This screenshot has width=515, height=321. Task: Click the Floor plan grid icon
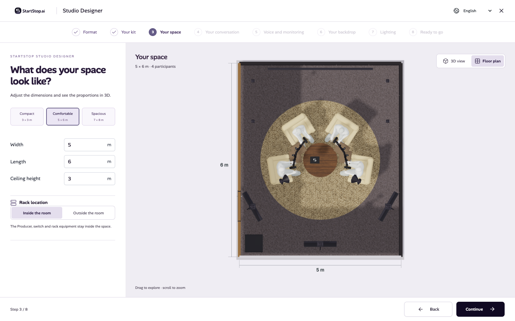(x=477, y=61)
